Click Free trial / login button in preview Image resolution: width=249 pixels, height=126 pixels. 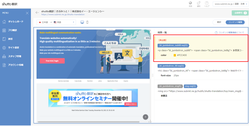[x=52, y=61]
